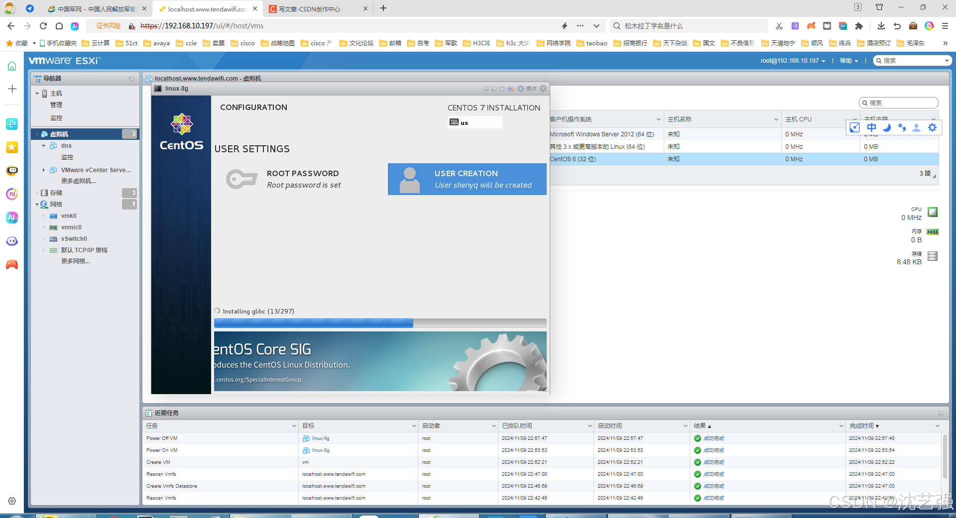956x518 pixels.
Task: Click the undo closed tab icon
Action: [897, 26]
